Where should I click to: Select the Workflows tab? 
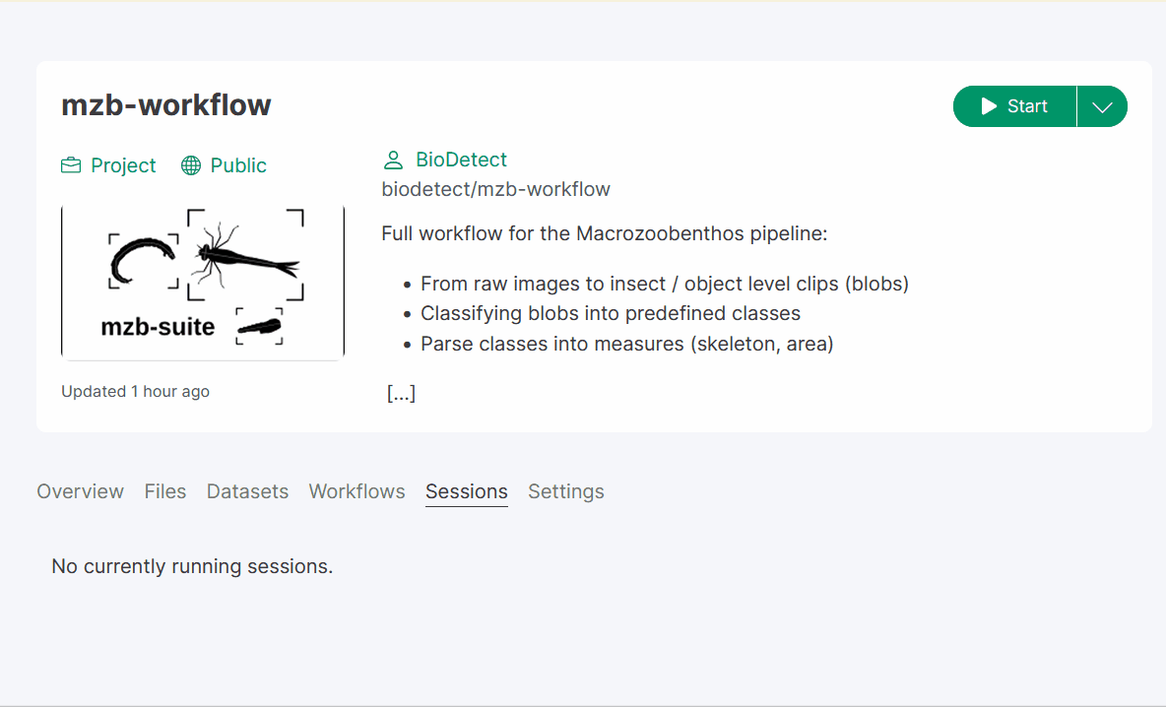(356, 491)
